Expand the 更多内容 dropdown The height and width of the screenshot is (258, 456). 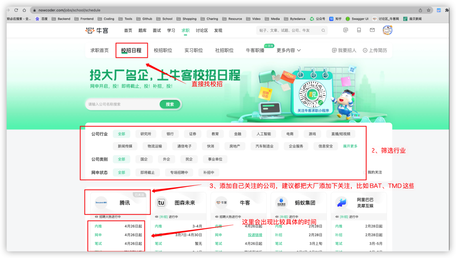point(288,51)
